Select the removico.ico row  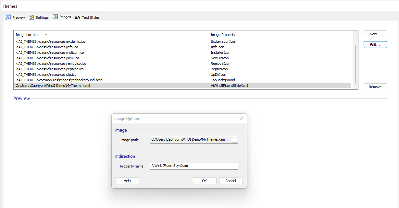[x=182, y=64]
